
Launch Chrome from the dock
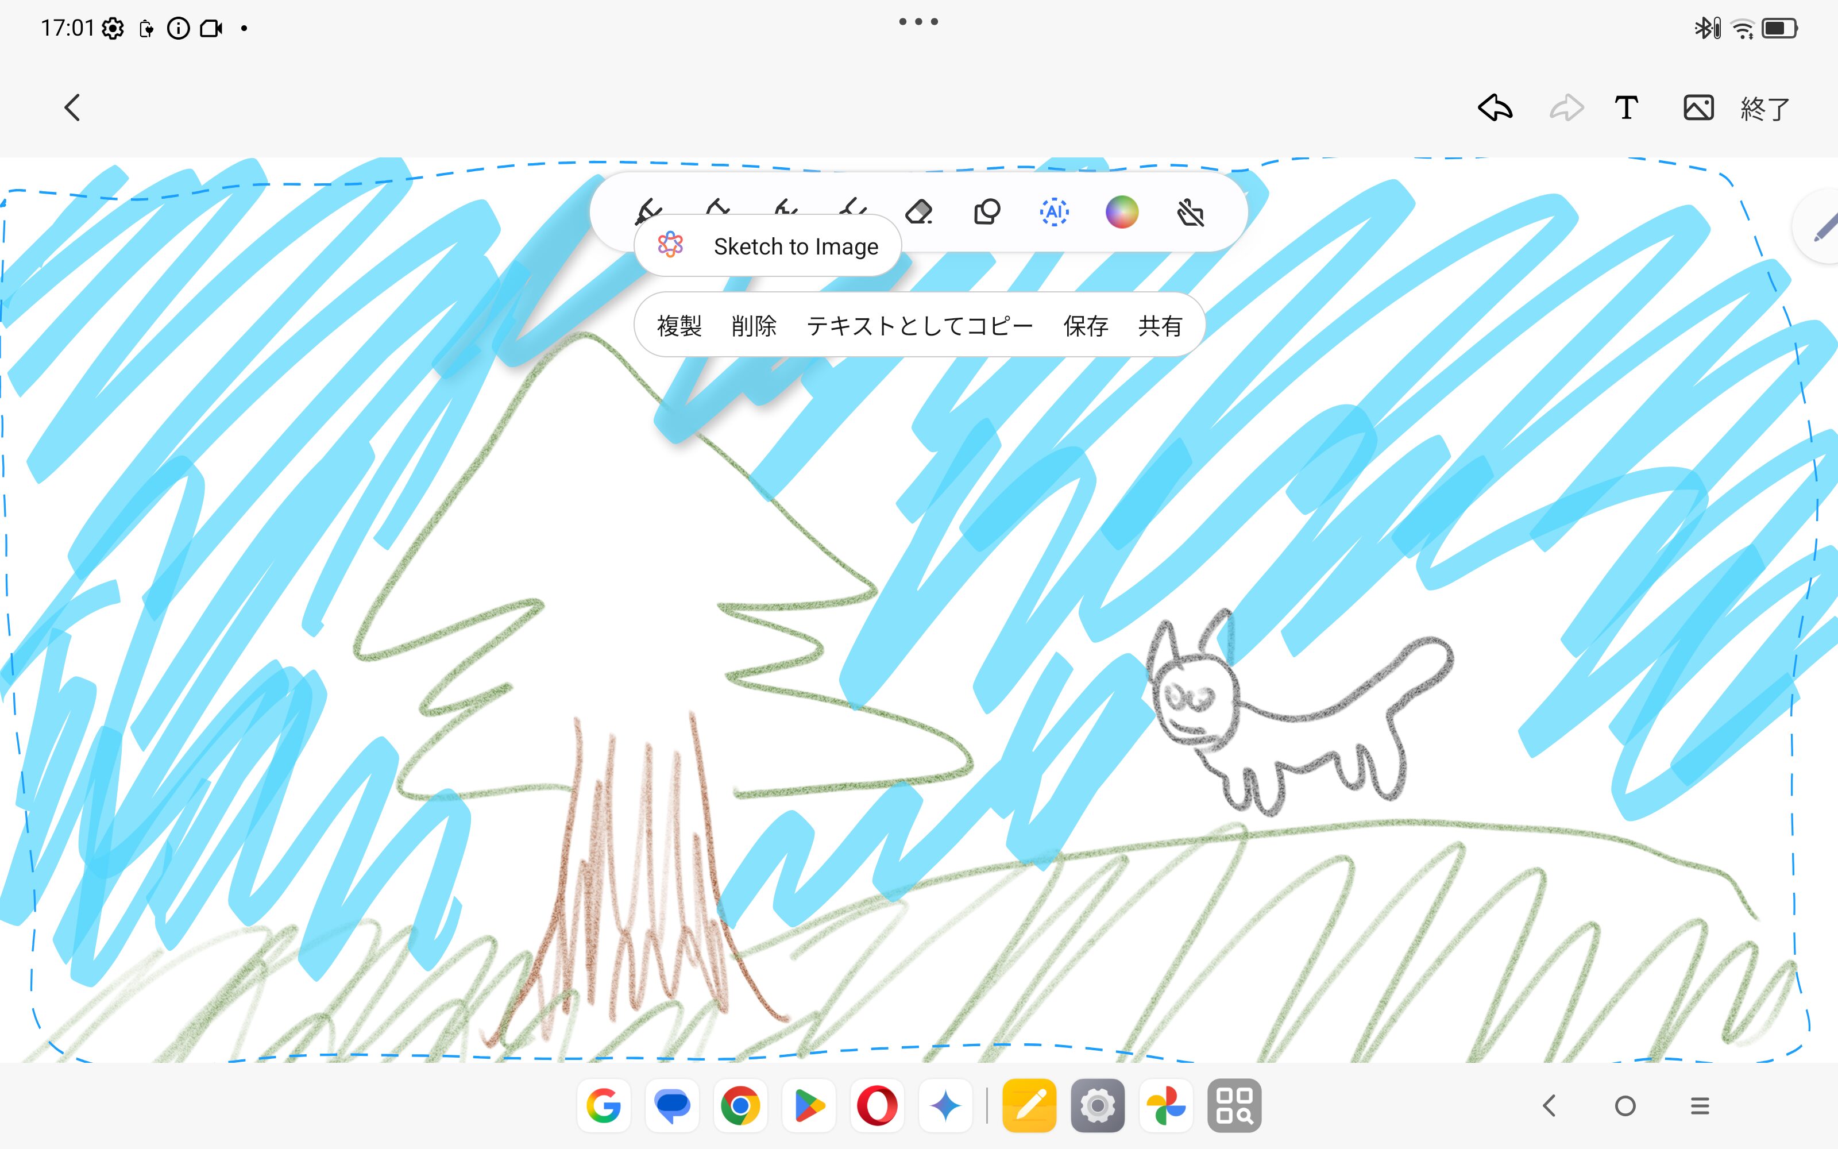(x=740, y=1106)
